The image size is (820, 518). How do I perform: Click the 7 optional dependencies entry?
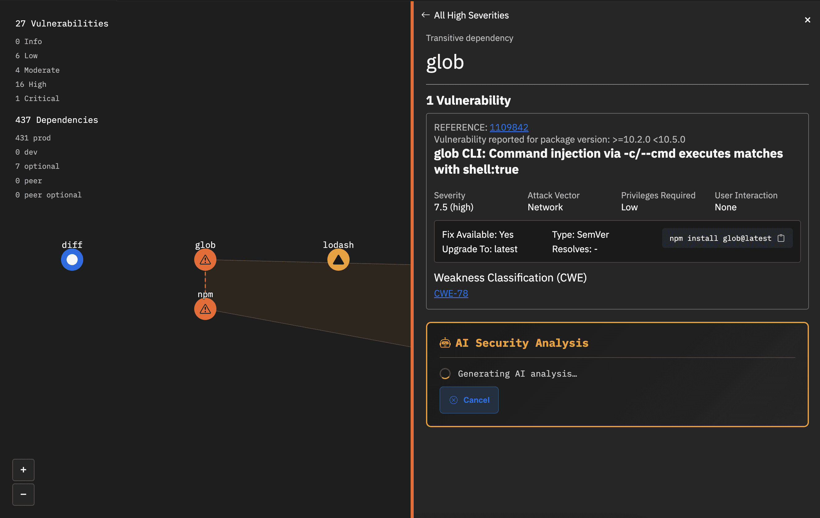click(37, 166)
